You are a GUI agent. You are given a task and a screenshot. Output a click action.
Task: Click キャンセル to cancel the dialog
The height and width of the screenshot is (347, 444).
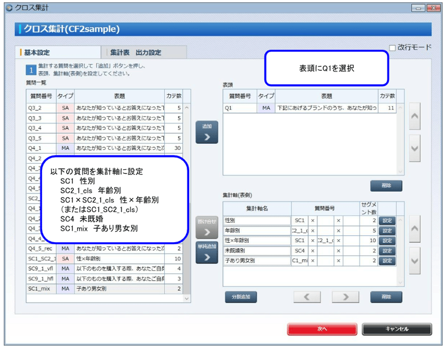click(x=397, y=329)
